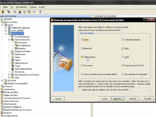Click the Cancelar button
Screen dimensions: 156x117
point(148,98)
